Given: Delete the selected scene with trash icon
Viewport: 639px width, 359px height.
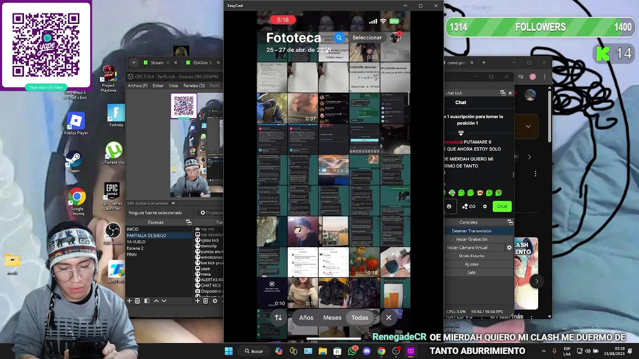Looking at the screenshot, I should [x=137, y=301].
